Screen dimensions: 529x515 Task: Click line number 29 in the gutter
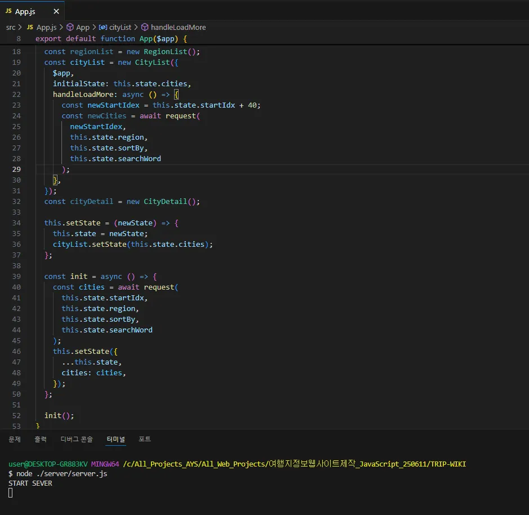click(x=16, y=170)
